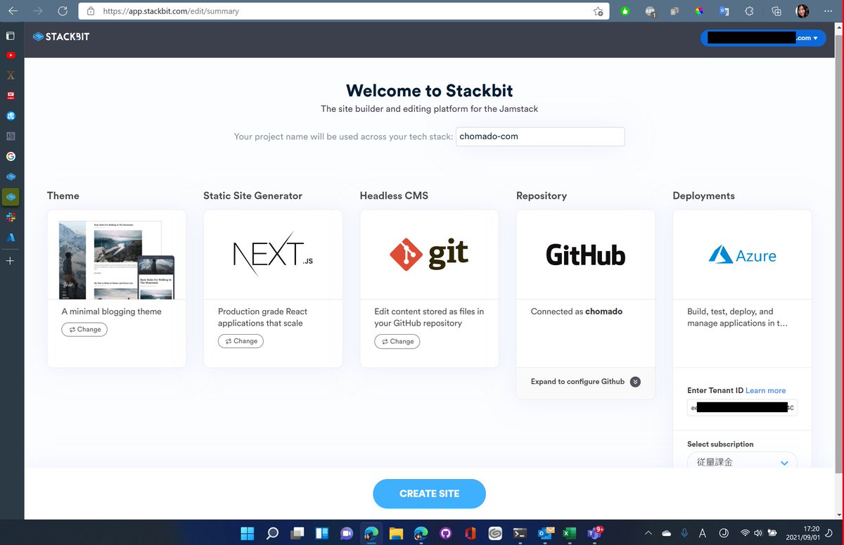Open Excel from the taskbar
The width and height of the screenshot is (844, 545).
click(570, 533)
